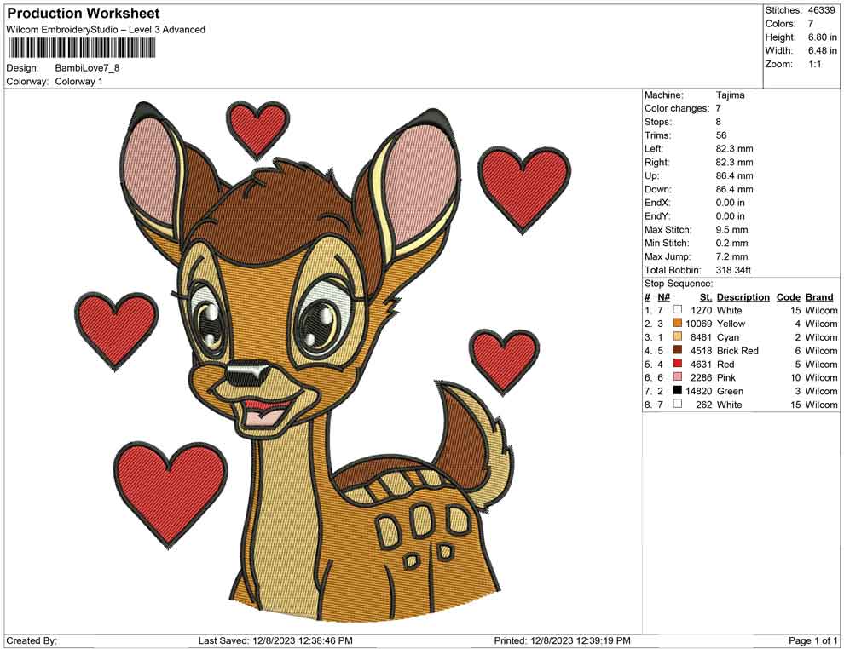Click the 'N#' column header
This screenshot has height=649, width=844.
663,297
